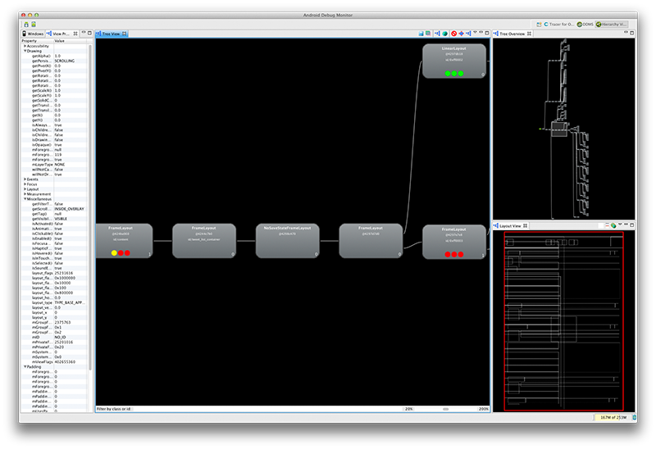Open Tree View panel dropdown menu
The width and height of the screenshot is (656, 449).
pyautogui.click(x=476, y=33)
